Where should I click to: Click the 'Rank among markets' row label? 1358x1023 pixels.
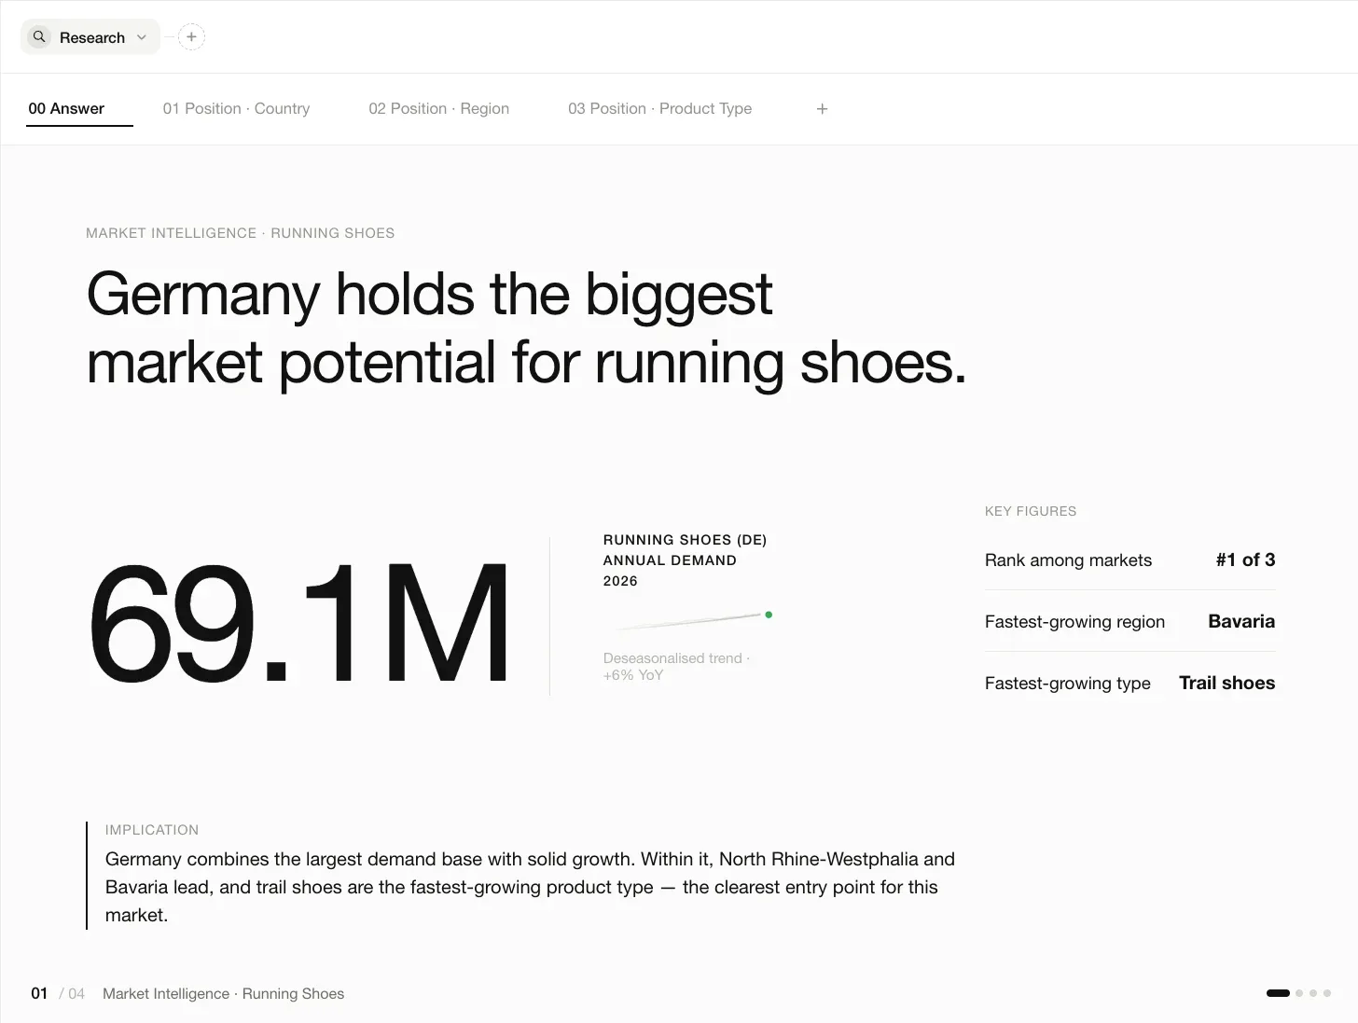tap(1068, 560)
